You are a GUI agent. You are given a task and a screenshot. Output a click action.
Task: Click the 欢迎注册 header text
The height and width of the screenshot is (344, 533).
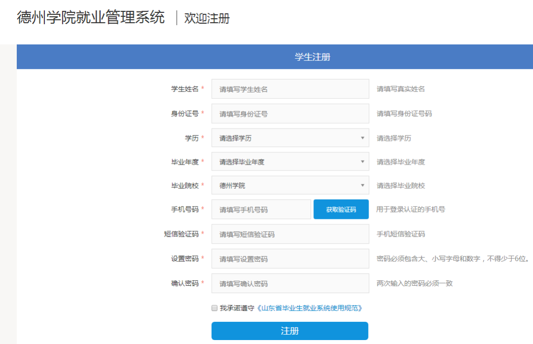pos(207,19)
